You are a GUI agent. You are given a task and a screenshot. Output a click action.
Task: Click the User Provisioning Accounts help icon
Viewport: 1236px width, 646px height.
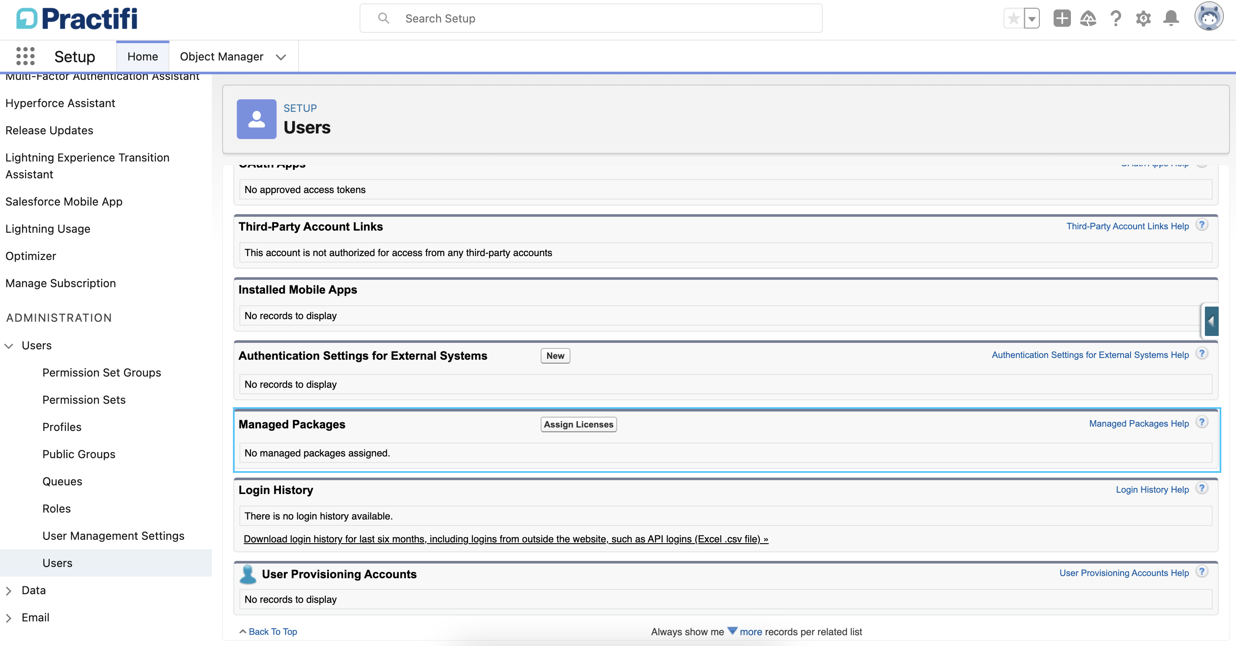[x=1201, y=572]
